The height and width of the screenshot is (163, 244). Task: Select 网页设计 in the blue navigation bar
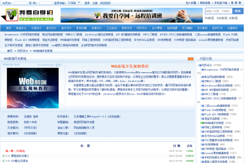(x=142, y=28)
